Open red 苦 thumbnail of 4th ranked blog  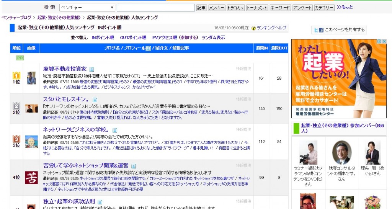pyautogui.click(x=31, y=177)
